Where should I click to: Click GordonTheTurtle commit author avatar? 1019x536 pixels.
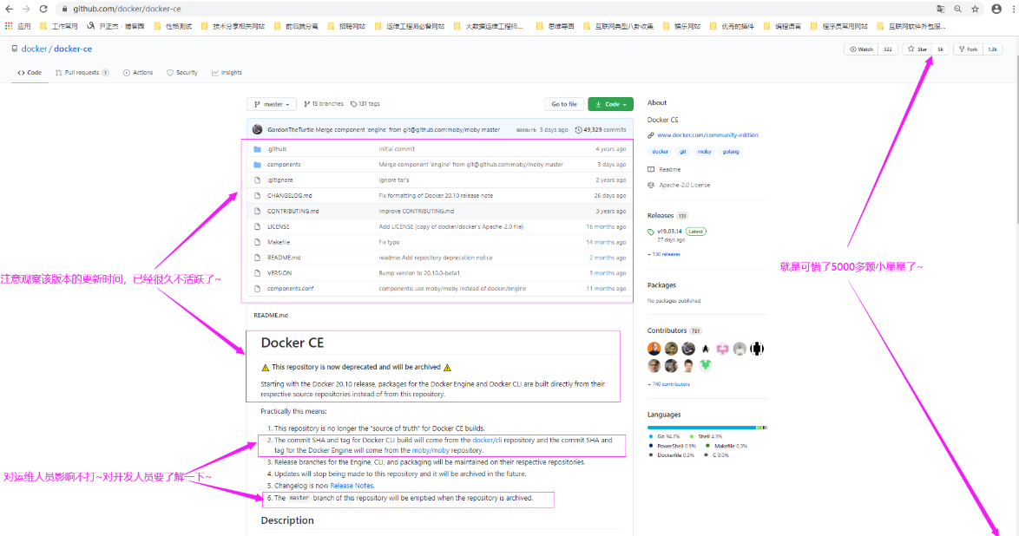coord(257,129)
